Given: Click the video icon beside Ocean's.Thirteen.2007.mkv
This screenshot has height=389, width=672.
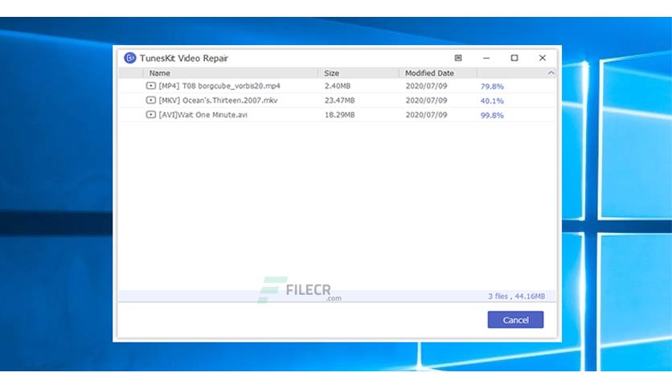Looking at the screenshot, I should coord(151,100).
